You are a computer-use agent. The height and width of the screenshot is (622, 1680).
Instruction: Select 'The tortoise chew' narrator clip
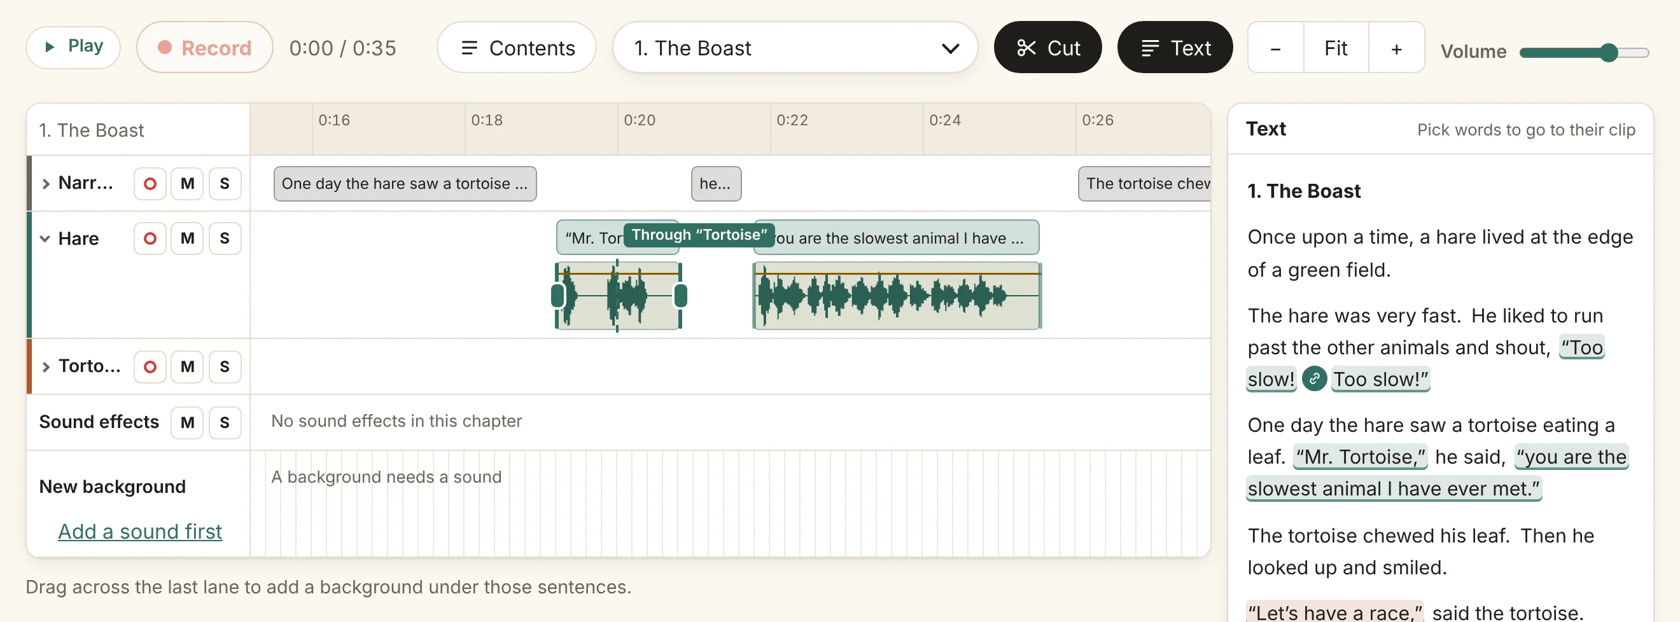[1144, 184]
